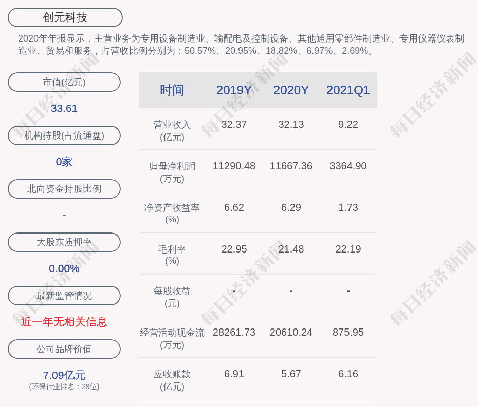Click the 2021Q1 column header
Screen dimensions: 478x407
click(348, 90)
